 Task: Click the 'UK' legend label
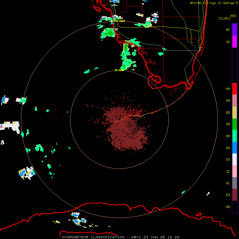228,42
